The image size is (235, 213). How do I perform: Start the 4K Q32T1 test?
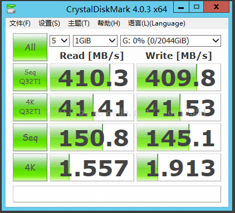pyautogui.click(x=30, y=107)
